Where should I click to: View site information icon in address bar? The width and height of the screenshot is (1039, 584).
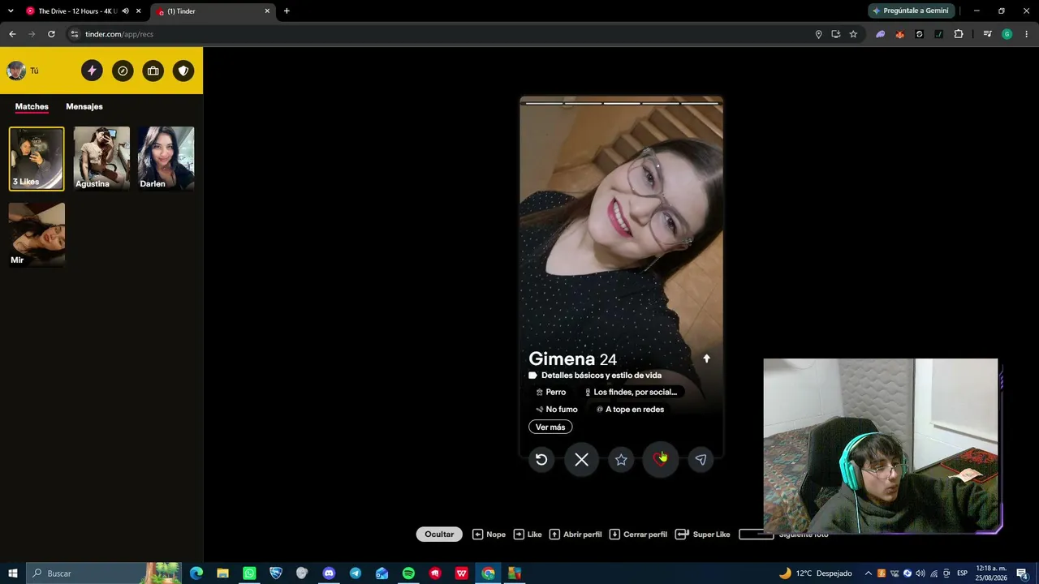(x=75, y=34)
